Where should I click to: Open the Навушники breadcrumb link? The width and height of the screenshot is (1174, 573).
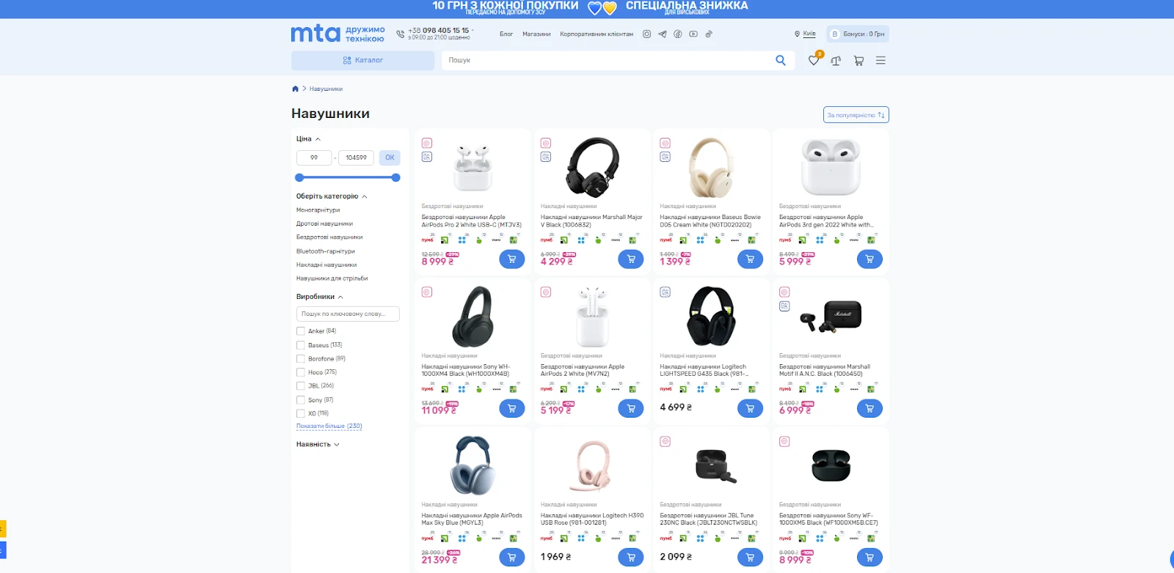pos(326,89)
